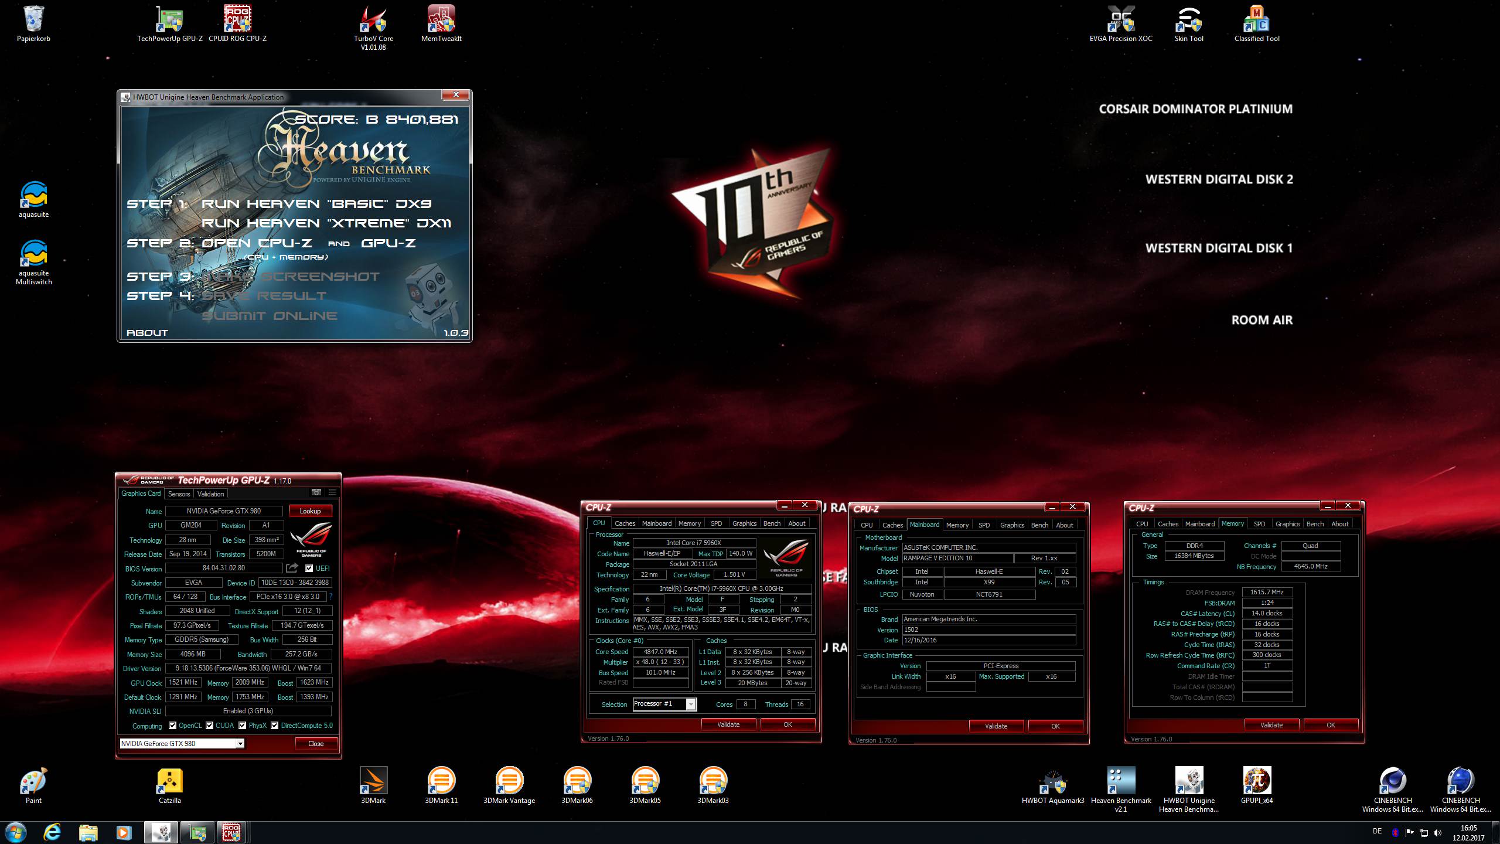Open the Caches tab in the left CPU-Z window

pos(625,523)
